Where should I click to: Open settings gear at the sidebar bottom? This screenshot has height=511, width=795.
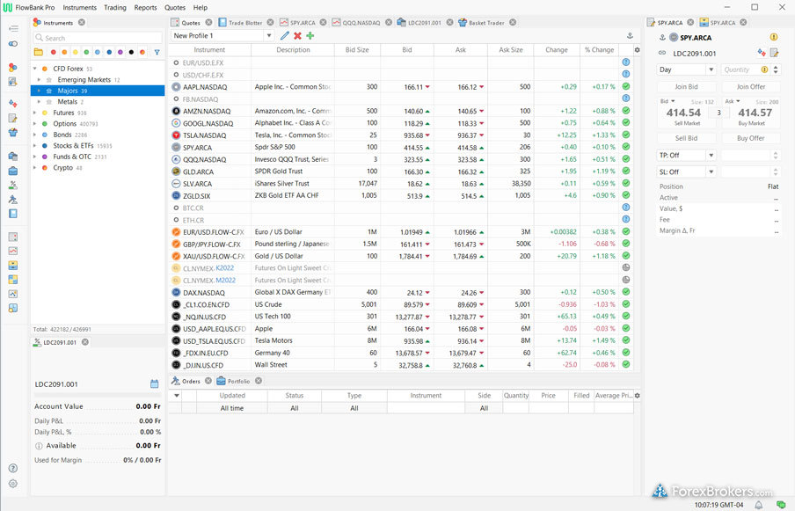[x=13, y=484]
